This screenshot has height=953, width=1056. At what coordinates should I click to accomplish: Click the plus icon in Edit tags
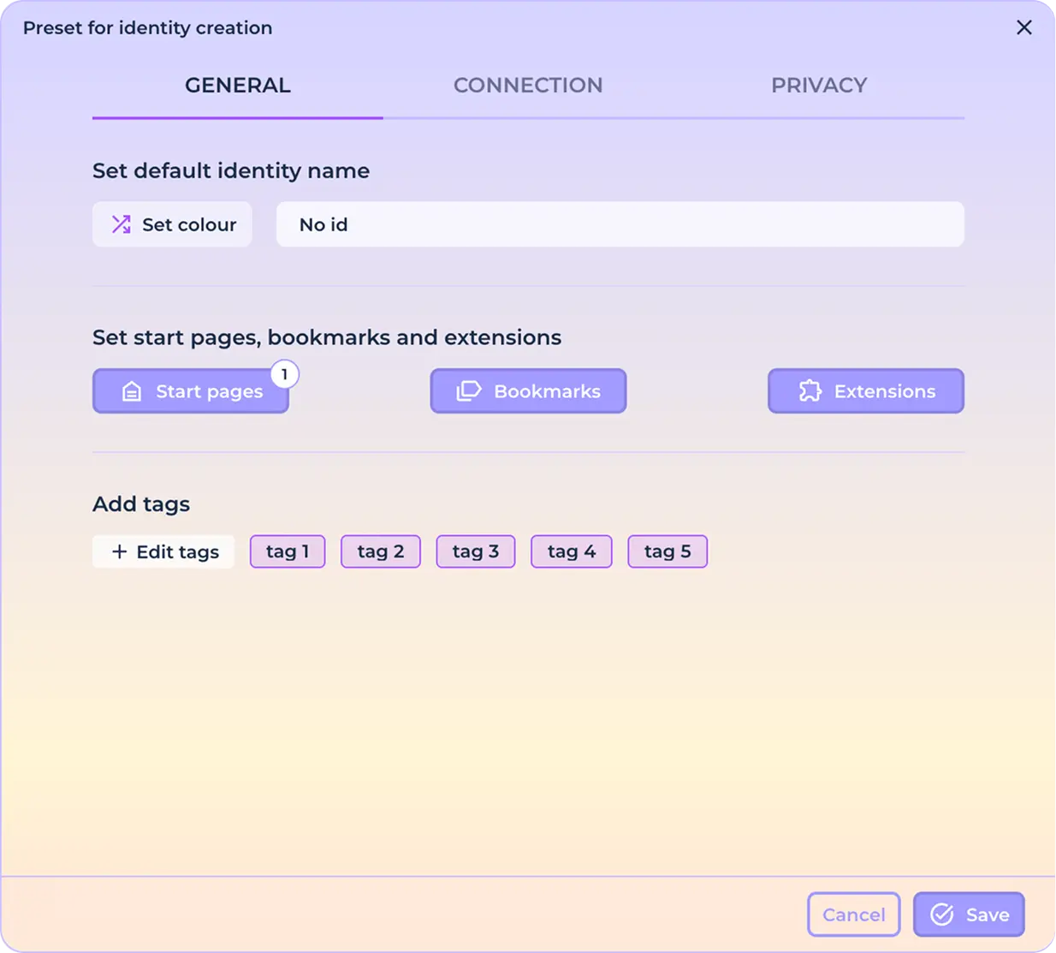point(120,551)
